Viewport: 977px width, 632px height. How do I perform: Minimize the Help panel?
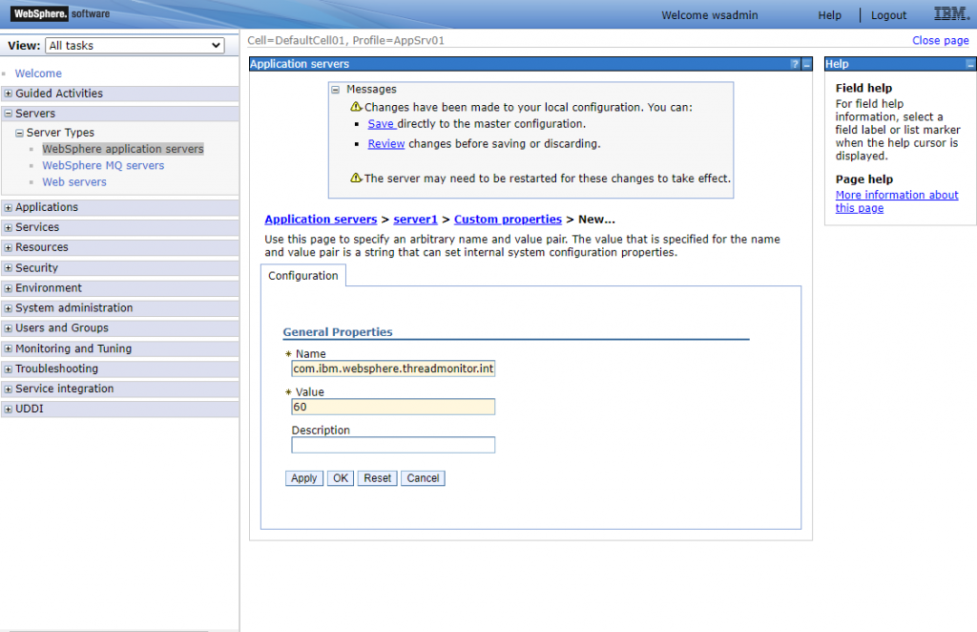[970, 64]
